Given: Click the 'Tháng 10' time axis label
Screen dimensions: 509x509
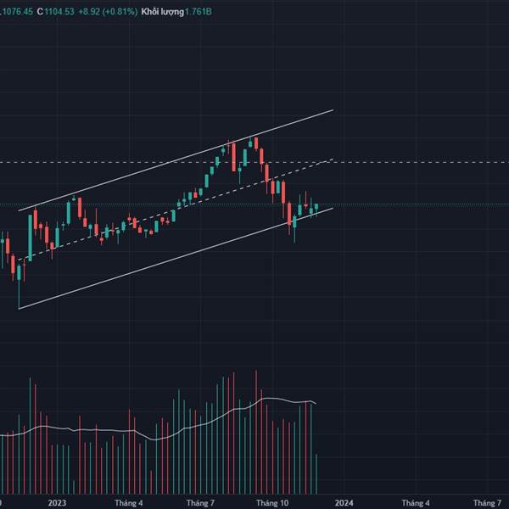Looking at the screenshot, I should pyautogui.click(x=272, y=503).
